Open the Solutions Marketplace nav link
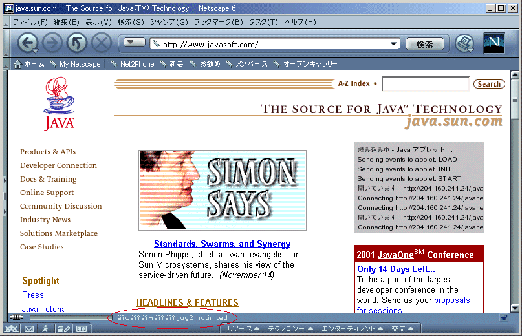 tap(59, 233)
